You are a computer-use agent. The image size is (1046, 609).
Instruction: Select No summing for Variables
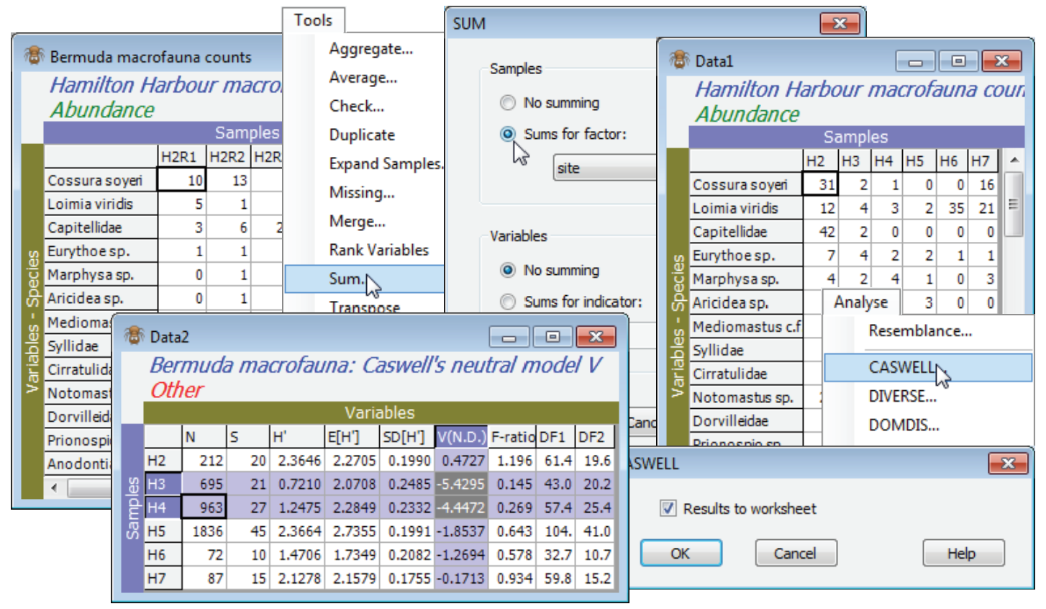coord(508,270)
